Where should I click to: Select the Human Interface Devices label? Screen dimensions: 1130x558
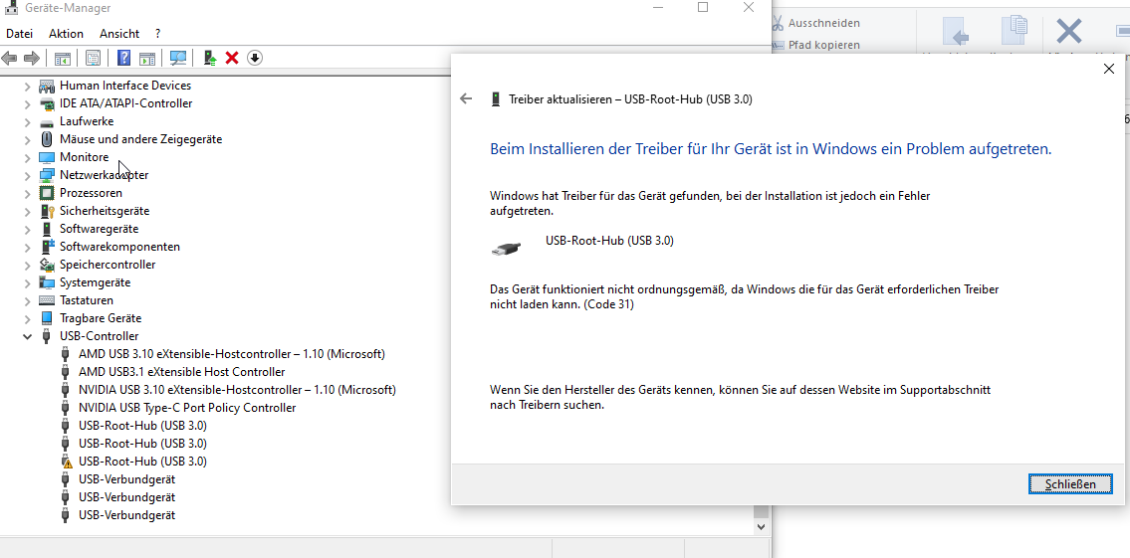(125, 86)
